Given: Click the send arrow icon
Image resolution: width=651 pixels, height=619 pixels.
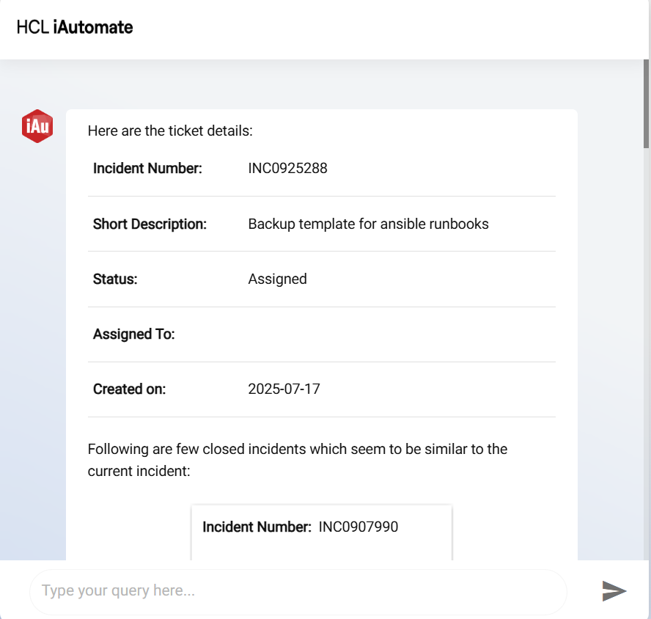Looking at the screenshot, I should (x=614, y=590).
